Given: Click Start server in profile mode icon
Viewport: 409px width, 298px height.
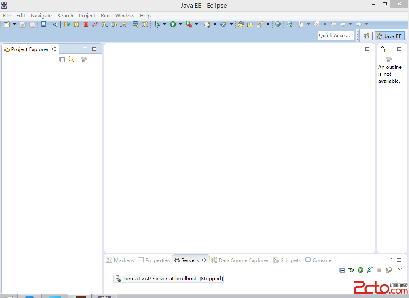Looking at the screenshot, I should pyautogui.click(x=370, y=270).
